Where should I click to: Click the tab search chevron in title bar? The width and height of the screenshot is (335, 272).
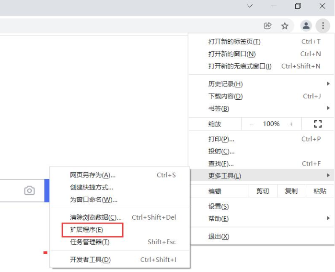250,6
